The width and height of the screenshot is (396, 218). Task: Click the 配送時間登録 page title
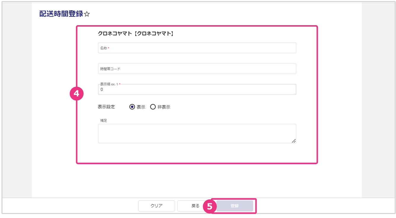click(x=61, y=14)
